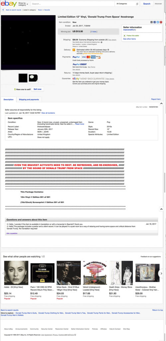This screenshot has height=341, width=166.
Task: Share listing on Facebook
Action: tap(155, 22)
